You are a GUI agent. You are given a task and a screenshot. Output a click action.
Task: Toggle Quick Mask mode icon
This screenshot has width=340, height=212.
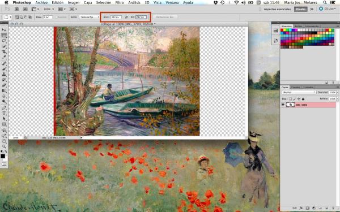pos(4,164)
